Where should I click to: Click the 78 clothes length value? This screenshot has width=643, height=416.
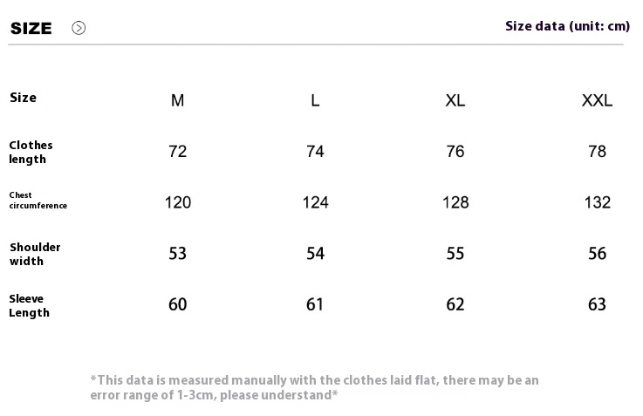(597, 152)
